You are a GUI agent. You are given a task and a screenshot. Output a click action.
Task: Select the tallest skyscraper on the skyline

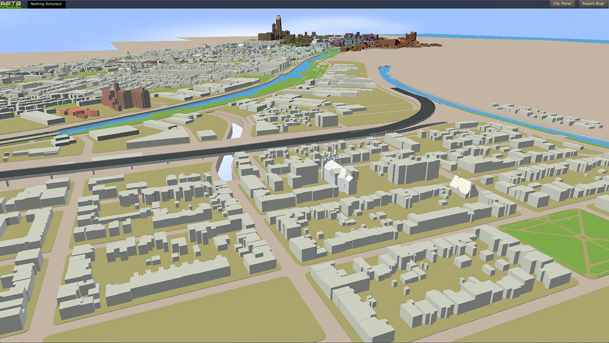point(278,26)
